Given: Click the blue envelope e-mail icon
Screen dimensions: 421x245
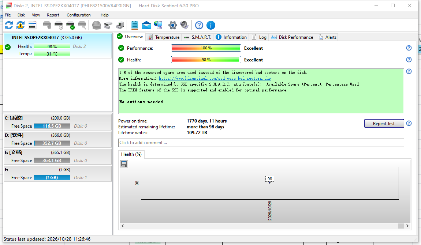Looking at the screenshot, I should (x=146, y=25).
